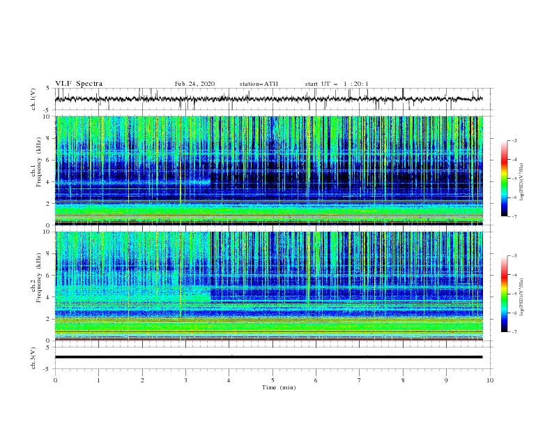
Task: Click time axis tick label '9'
Action: point(446,380)
